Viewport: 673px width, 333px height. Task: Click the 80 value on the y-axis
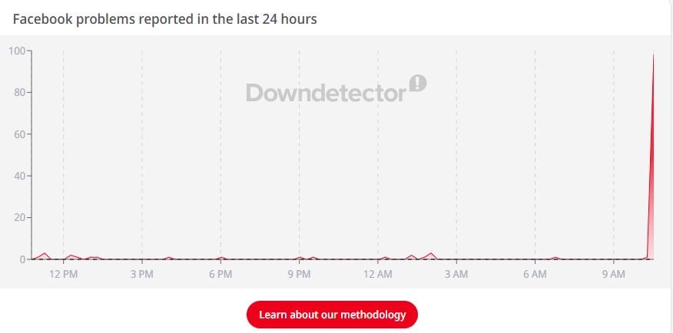coord(20,93)
